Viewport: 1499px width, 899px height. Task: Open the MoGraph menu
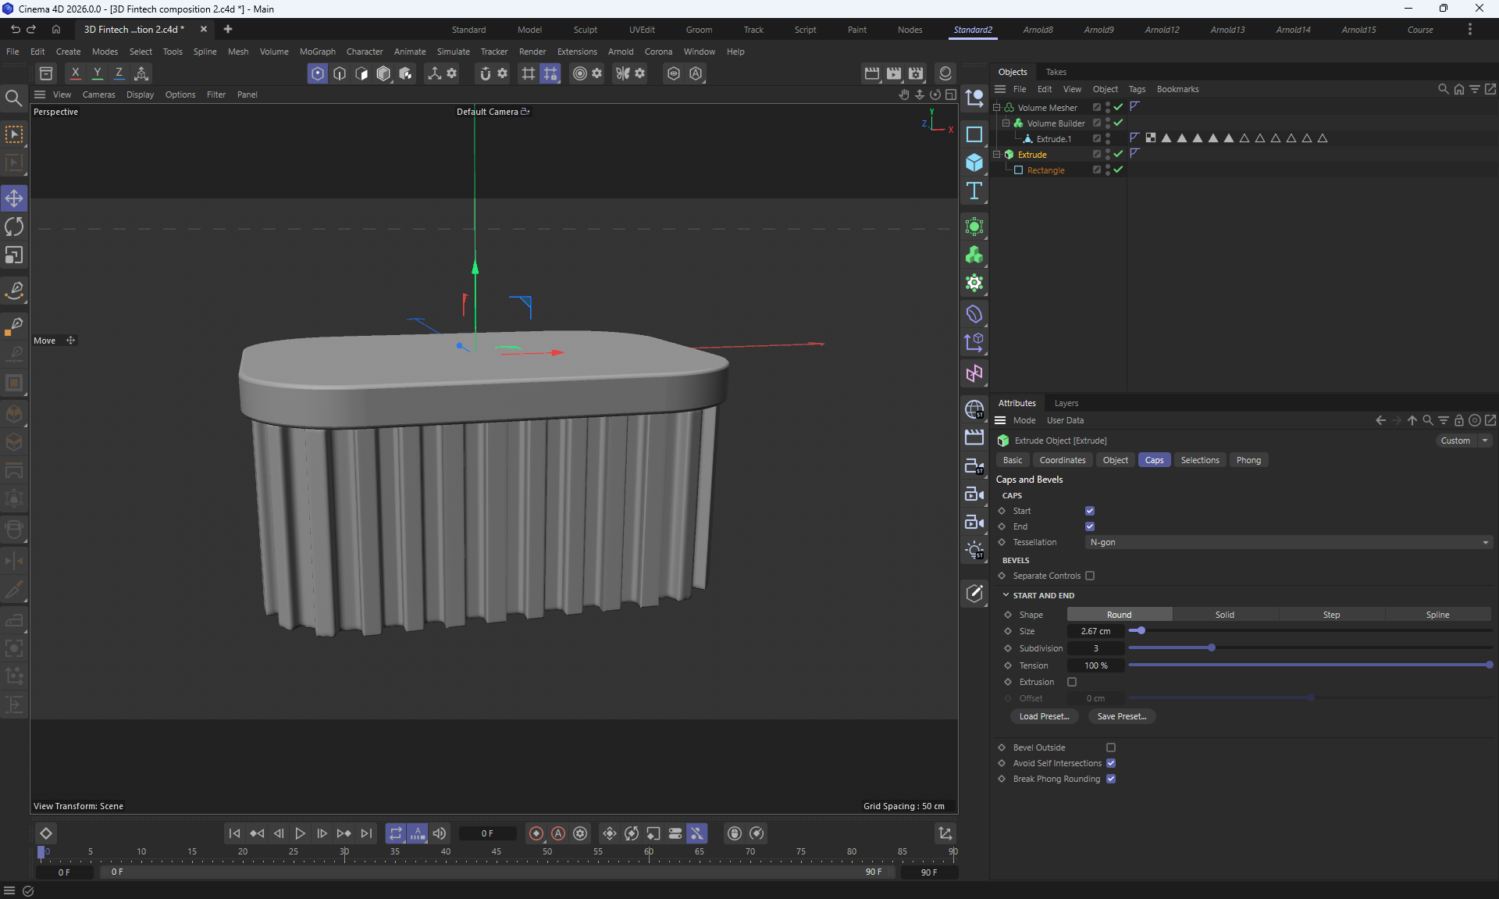click(x=317, y=52)
